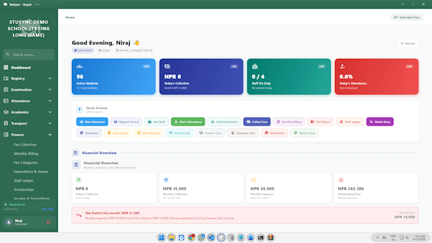Show hidden system tray icons
This screenshot has width=432, height=243.
pyautogui.click(x=377, y=237)
